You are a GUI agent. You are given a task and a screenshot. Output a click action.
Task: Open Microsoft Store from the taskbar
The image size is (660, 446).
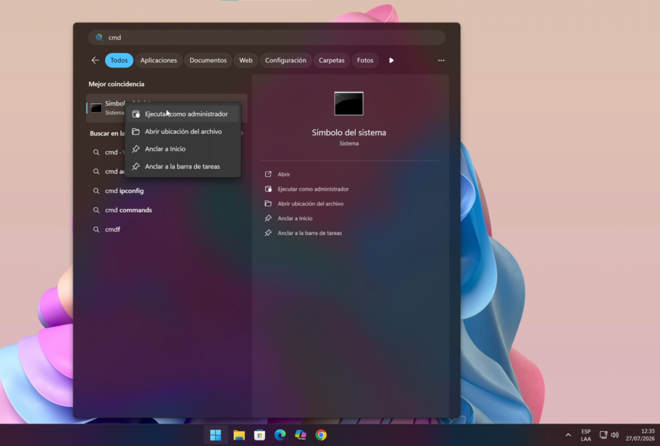point(260,435)
